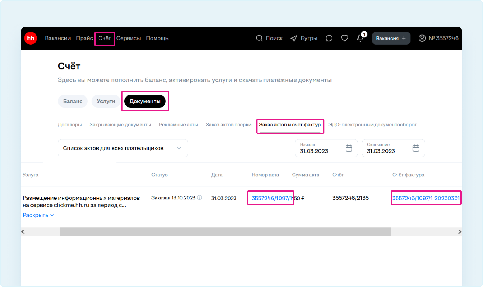Click the 3557246/2135 account cell
The width and height of the screenshot is (483, 287).
(350, 198)
